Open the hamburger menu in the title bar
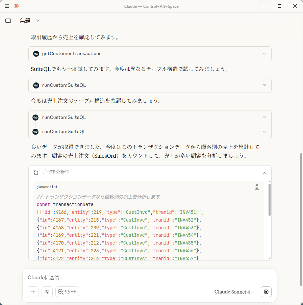This screenshot has height=305, width=303. [7, 6]
